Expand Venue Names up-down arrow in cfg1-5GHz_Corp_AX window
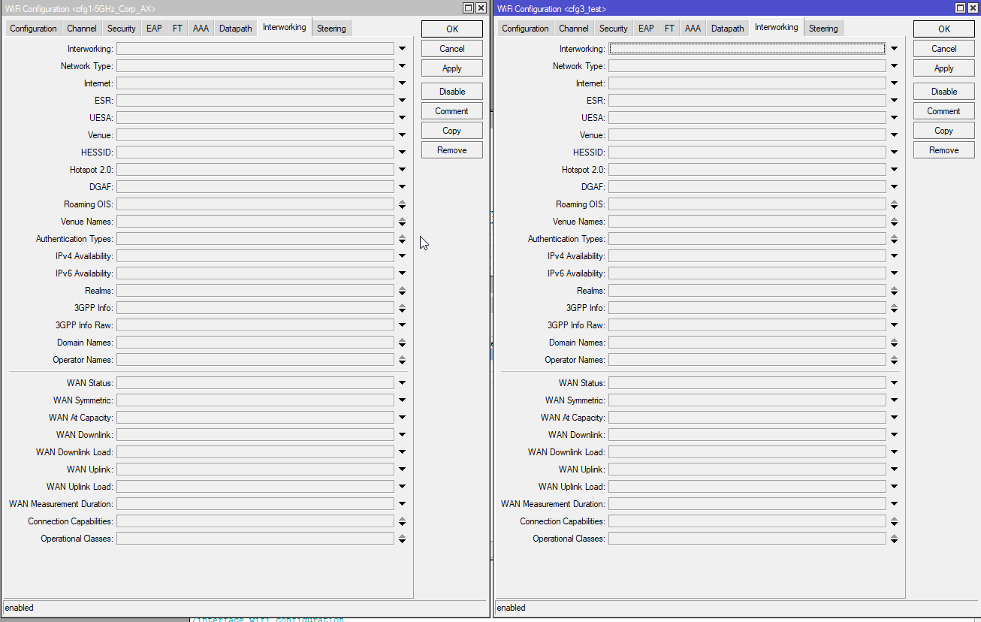Viewport: 981px width, 622px height. (402, 222)
